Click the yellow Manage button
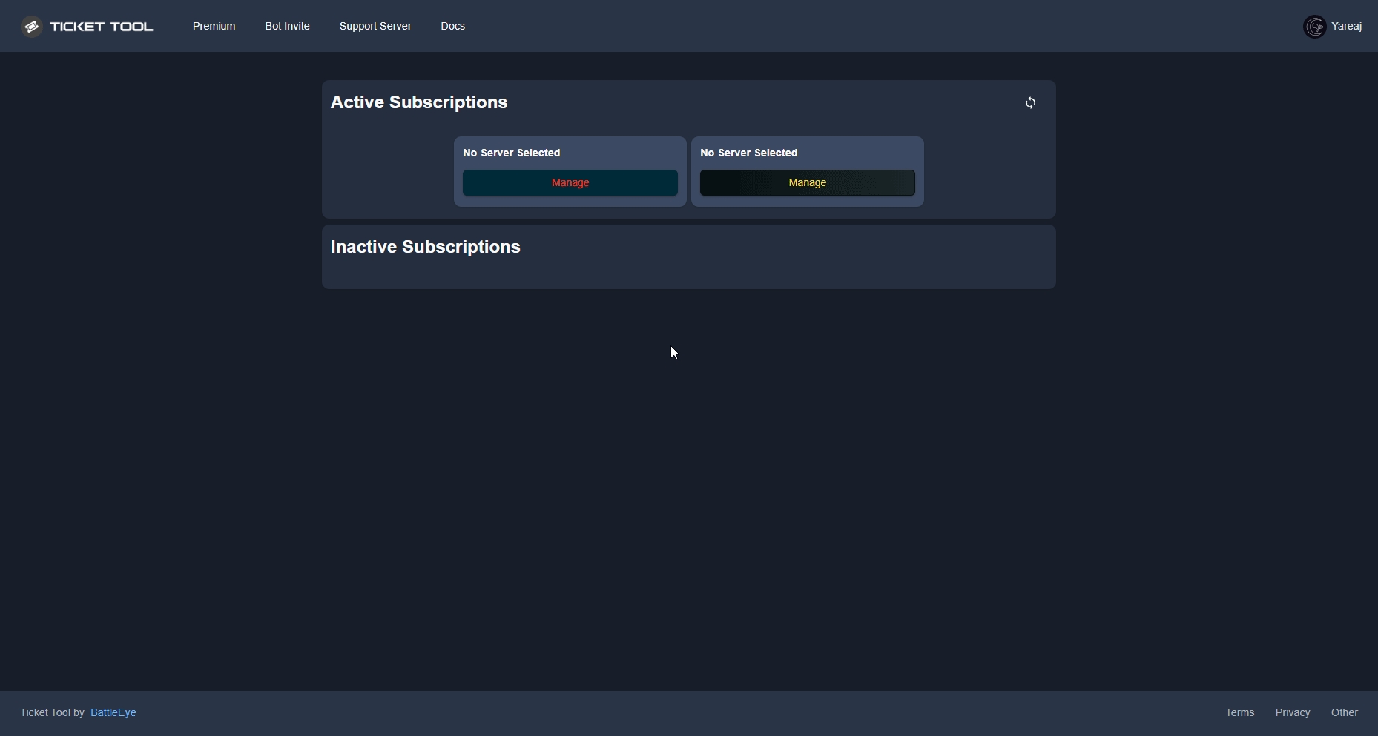The image size is (1378, 736). click(808, 183)
